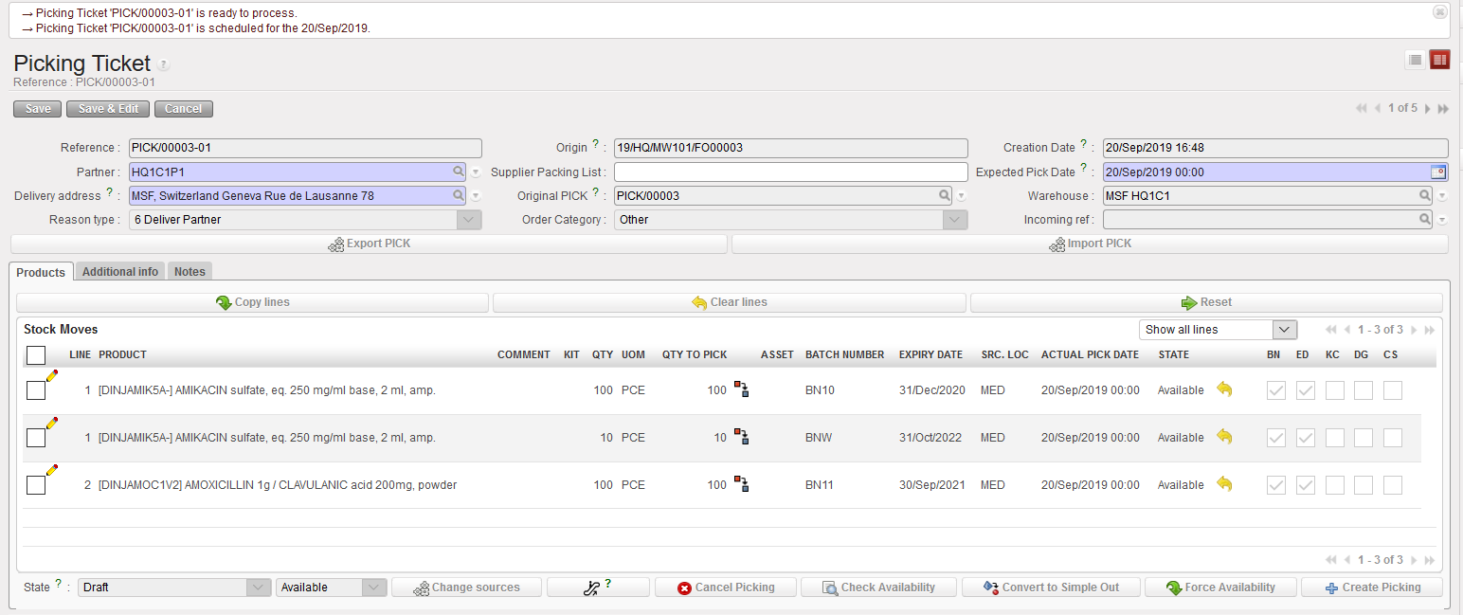
Task: Expand Reason type dropdown
Action: pos(469,220)
